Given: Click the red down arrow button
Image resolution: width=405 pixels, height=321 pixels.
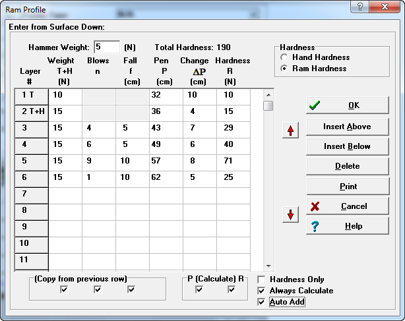Looking at the screenshot, I should 290,214.
